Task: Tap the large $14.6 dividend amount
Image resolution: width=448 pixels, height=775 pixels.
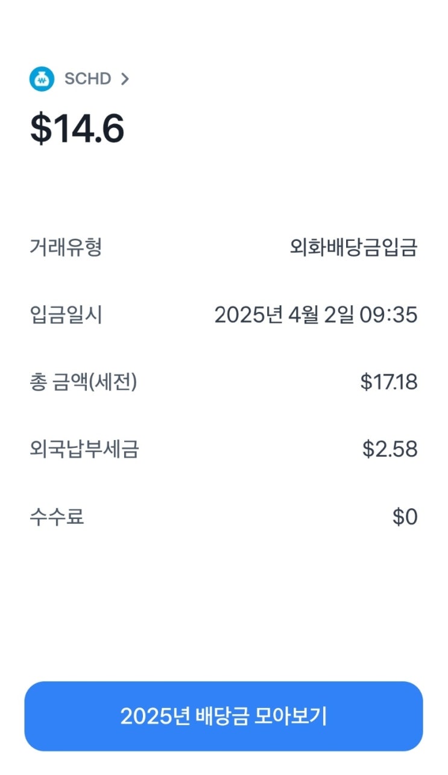Action: click(77, 129)
